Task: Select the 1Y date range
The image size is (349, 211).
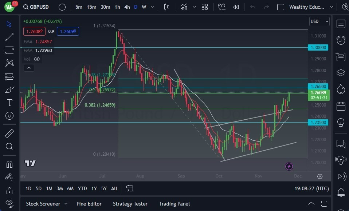Action: 94,188
